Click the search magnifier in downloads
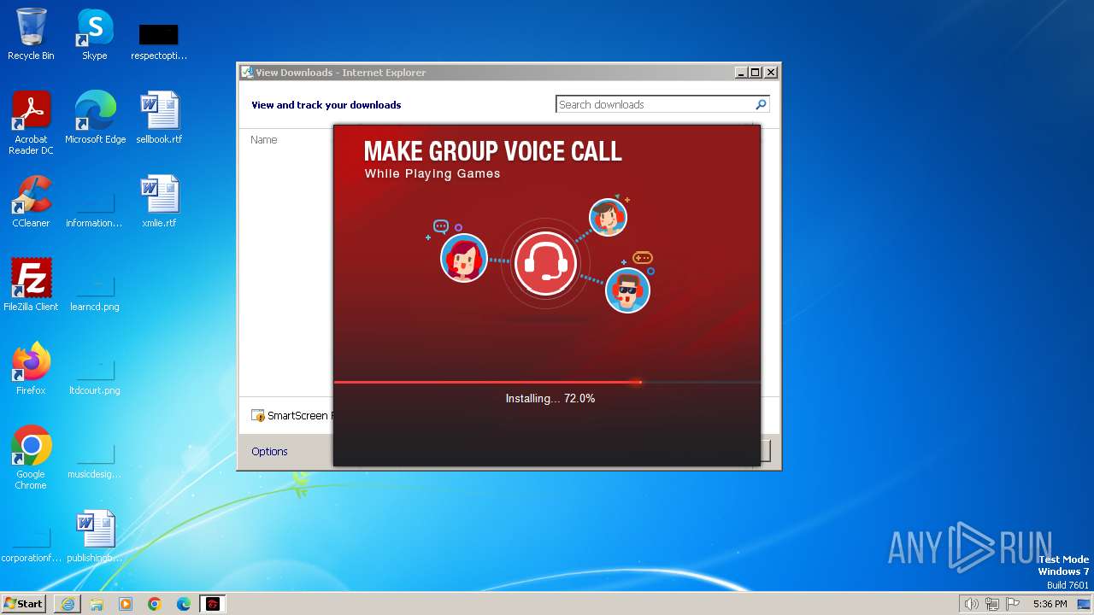1094x615 pixels. click(761, 104)
